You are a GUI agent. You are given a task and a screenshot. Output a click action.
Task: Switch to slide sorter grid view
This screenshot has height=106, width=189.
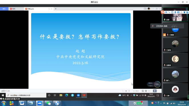pyautogui.click(x=146, y=91)
